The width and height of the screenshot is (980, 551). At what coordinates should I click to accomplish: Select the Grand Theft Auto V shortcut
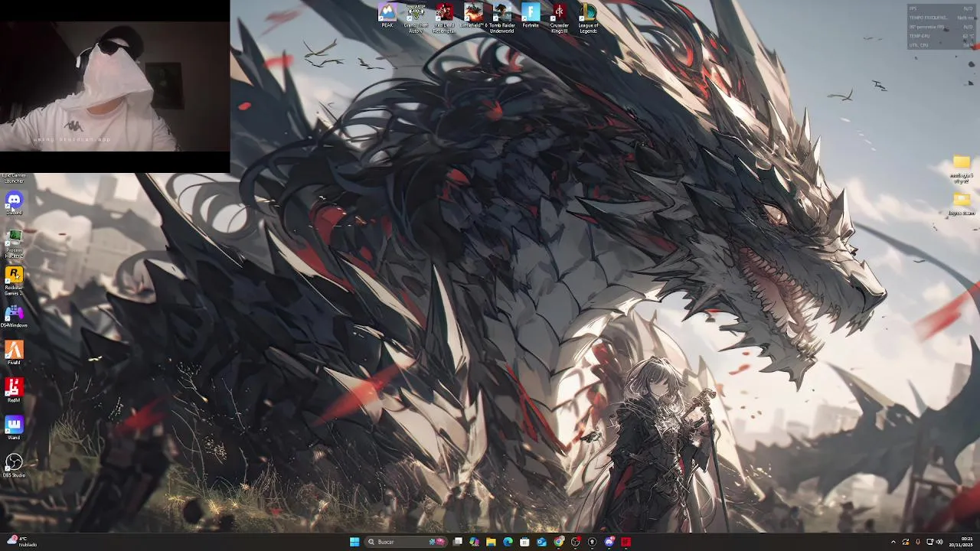point(416,18)
